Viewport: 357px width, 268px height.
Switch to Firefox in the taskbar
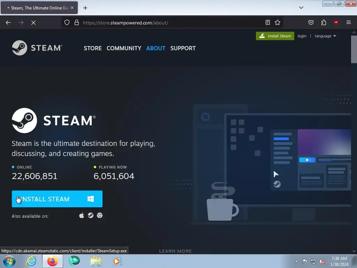pos(53,261)
